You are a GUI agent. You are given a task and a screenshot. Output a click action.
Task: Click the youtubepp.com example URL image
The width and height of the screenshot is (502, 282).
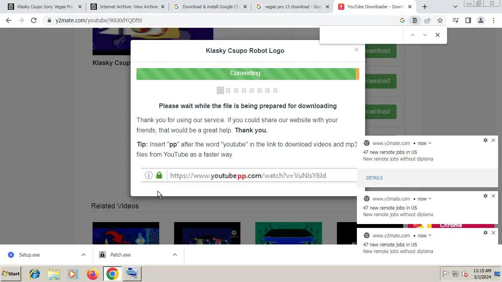(x=249, y=175)
